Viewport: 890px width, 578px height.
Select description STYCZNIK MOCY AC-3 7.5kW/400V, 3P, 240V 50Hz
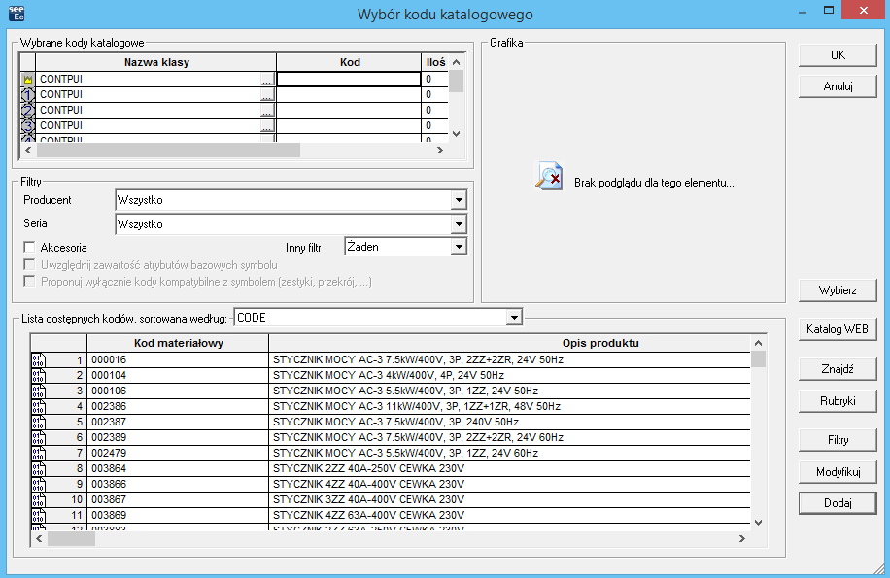pyautogui.click(x=510, y=422)
